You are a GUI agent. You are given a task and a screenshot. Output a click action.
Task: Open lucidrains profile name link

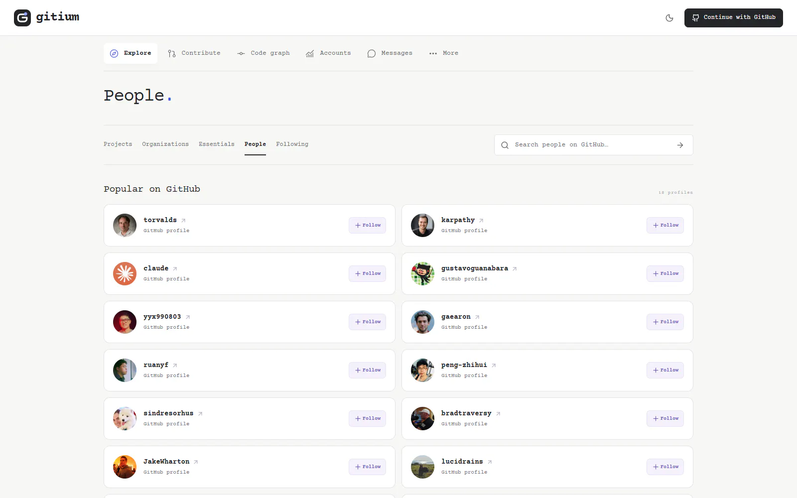(x=462, y=462)
